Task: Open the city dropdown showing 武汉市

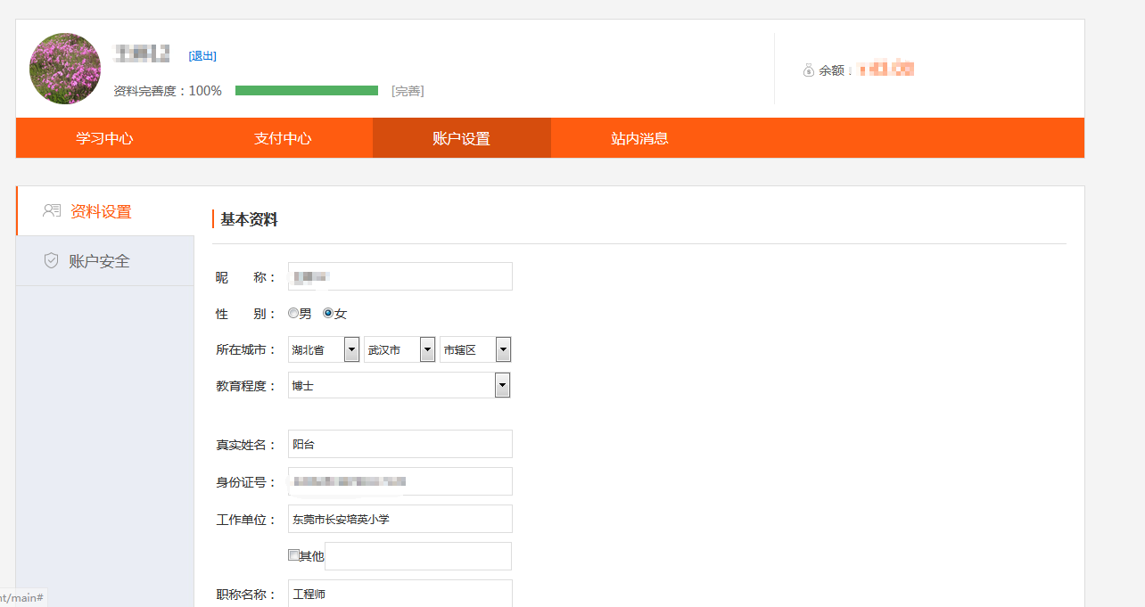Action: (x=400, y=350)
